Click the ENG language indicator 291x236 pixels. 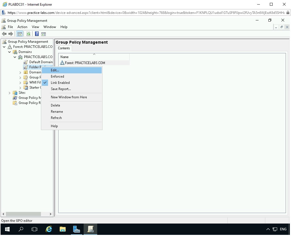[283, 229]
